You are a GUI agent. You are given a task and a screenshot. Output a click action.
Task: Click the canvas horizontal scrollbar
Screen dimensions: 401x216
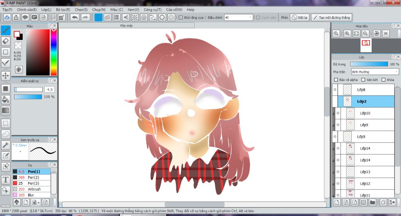[194, 205]
